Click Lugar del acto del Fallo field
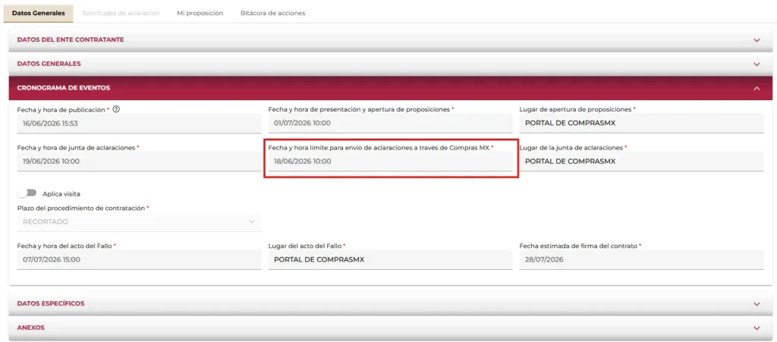Image resolution: width=777 pixels, height=342 pixels. (390, 260)
